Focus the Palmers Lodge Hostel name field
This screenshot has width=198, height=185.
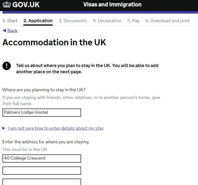[x=42, y=113]
